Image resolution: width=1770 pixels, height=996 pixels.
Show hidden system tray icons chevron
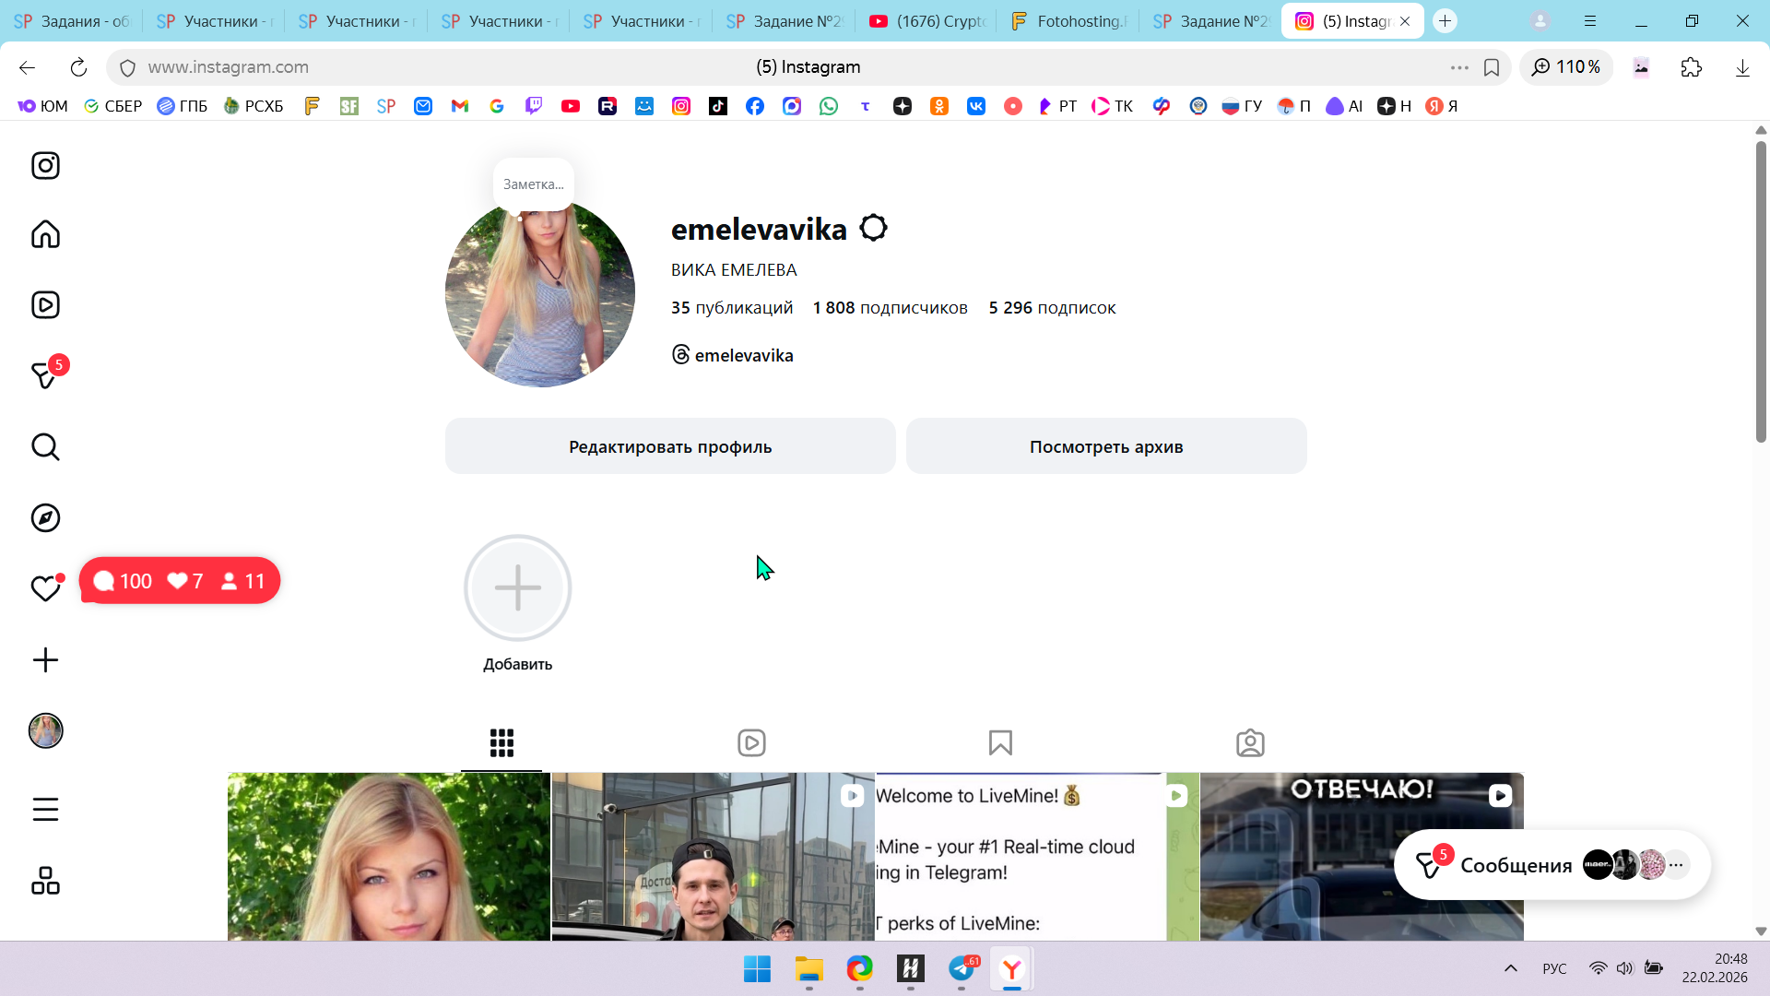1510,968
